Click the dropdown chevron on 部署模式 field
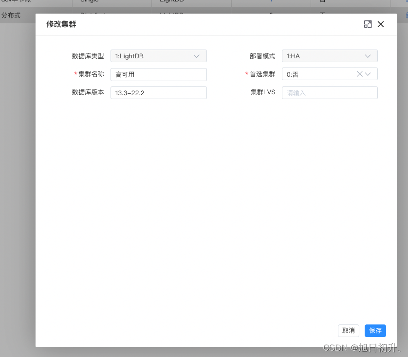This screenshot has width=408, height=357. coord(369,56)
